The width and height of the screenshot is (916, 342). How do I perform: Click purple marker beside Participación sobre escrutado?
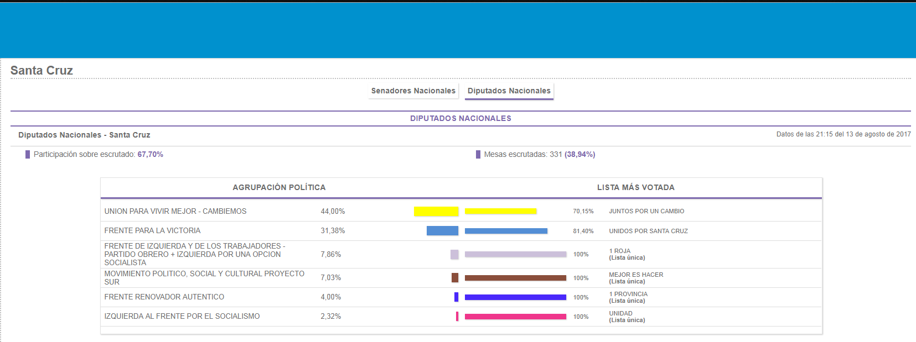coord(28,154)
